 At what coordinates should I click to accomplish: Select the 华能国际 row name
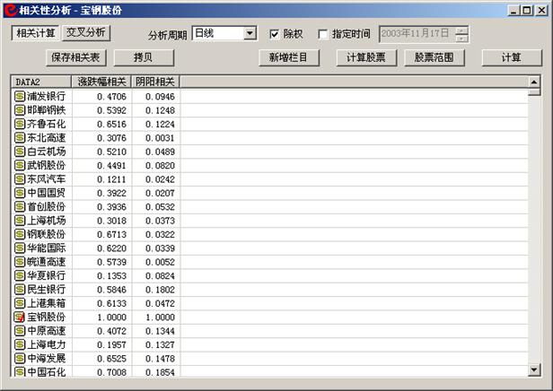(46, 248)
